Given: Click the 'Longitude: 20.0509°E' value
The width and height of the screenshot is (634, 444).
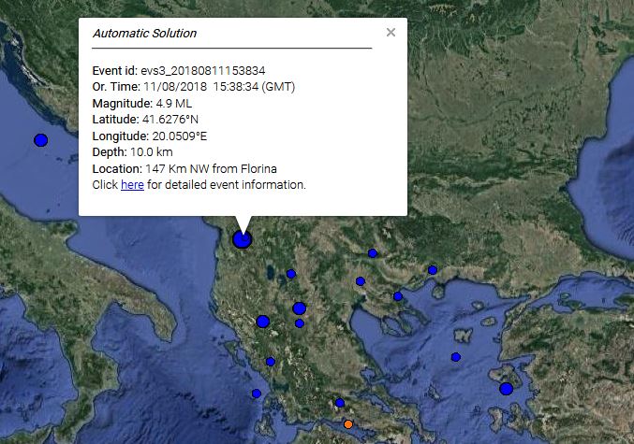Looking at the screenshot, I should (150, 136).
